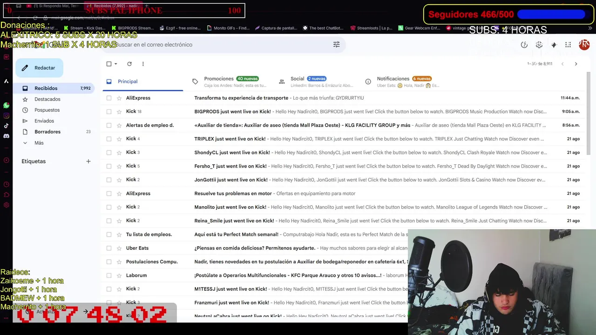Tick the select-all emails checkbox
Screen dimensions: 596x335
pyautogui.click(x=109, y=64)
